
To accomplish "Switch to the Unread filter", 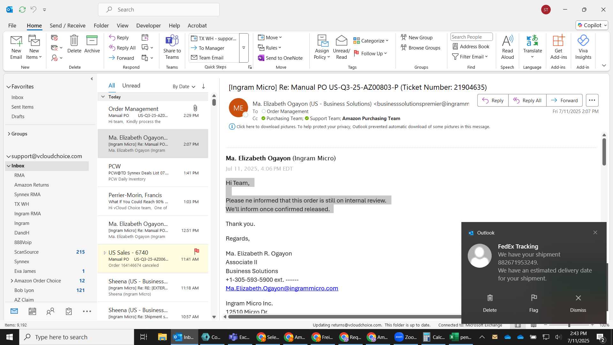I will pyautogui.click(x=131, y=86).
